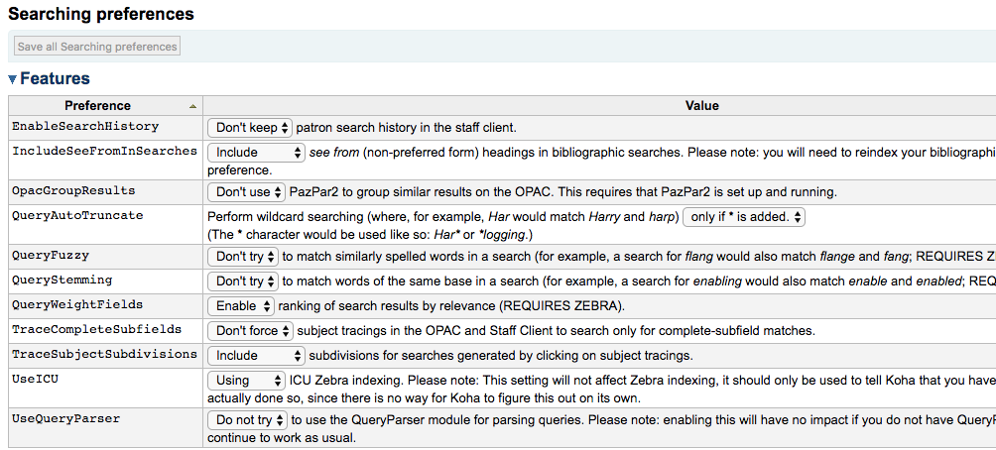This screenshot has width=996, height=450.
Task: Open the UseQueryParser dropdown
Action: tap(249, 420)
